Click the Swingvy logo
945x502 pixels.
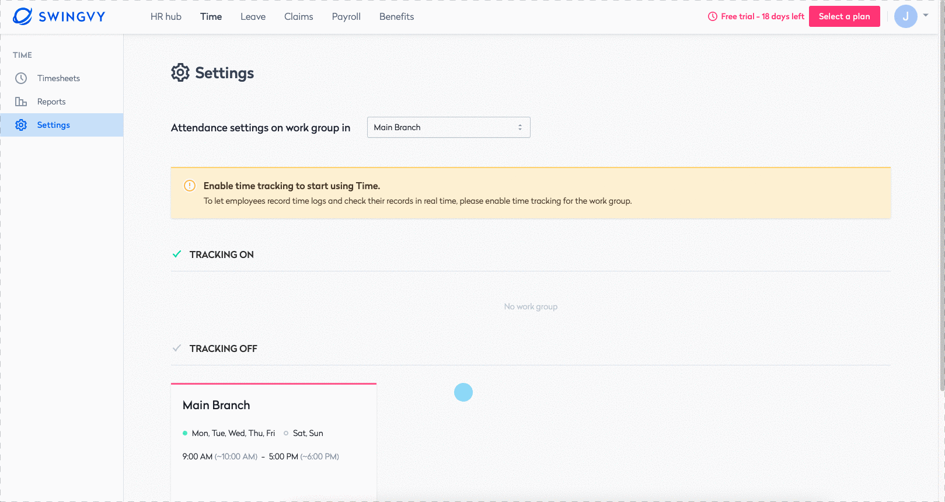point(59,16)
